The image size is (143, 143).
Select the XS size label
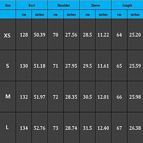point(7,35)
